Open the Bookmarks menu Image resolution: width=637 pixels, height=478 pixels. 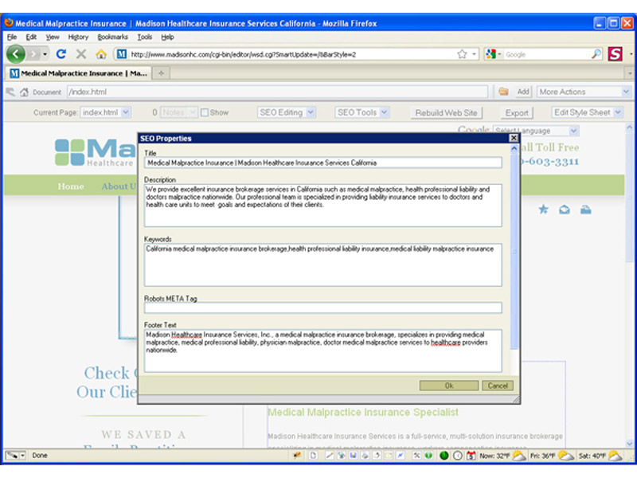click(112, 37)
